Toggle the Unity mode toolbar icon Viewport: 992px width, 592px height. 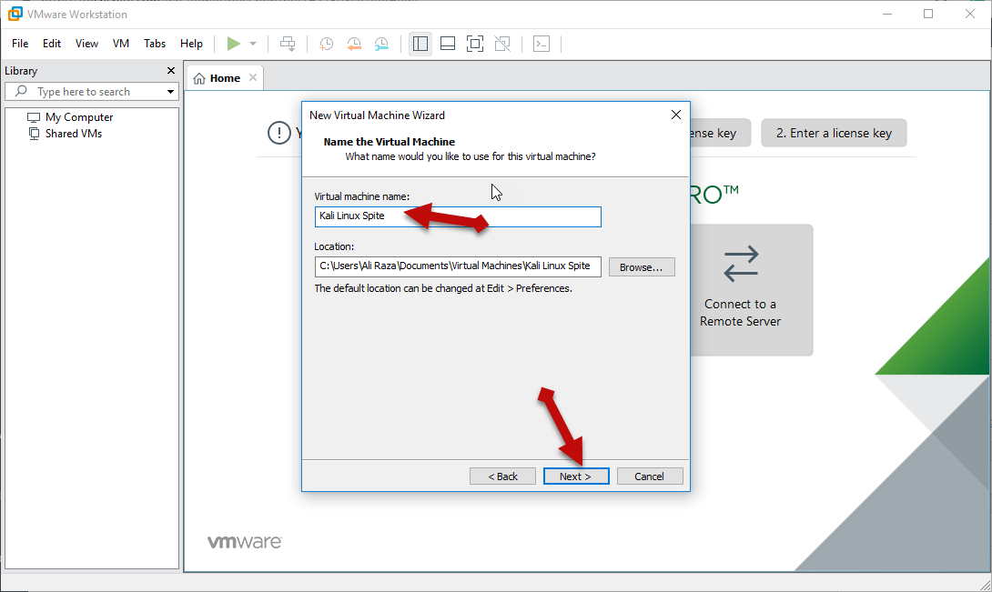501,44
